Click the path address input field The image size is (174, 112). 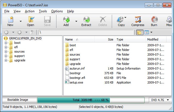pos(86,32)
